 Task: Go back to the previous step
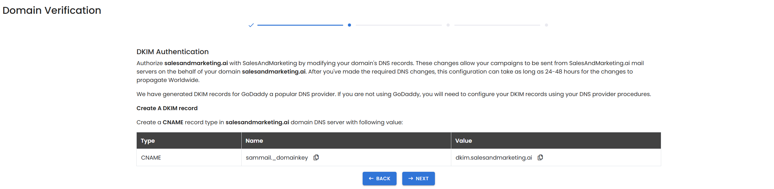(x=379, y=178)
